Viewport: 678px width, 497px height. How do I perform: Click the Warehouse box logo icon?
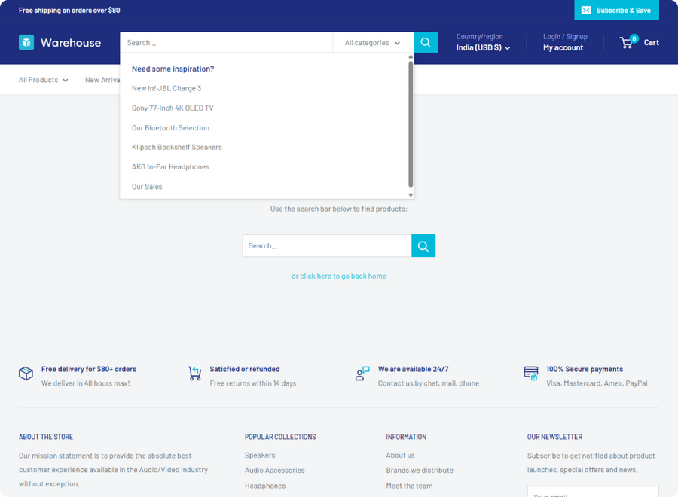(26, 42)
